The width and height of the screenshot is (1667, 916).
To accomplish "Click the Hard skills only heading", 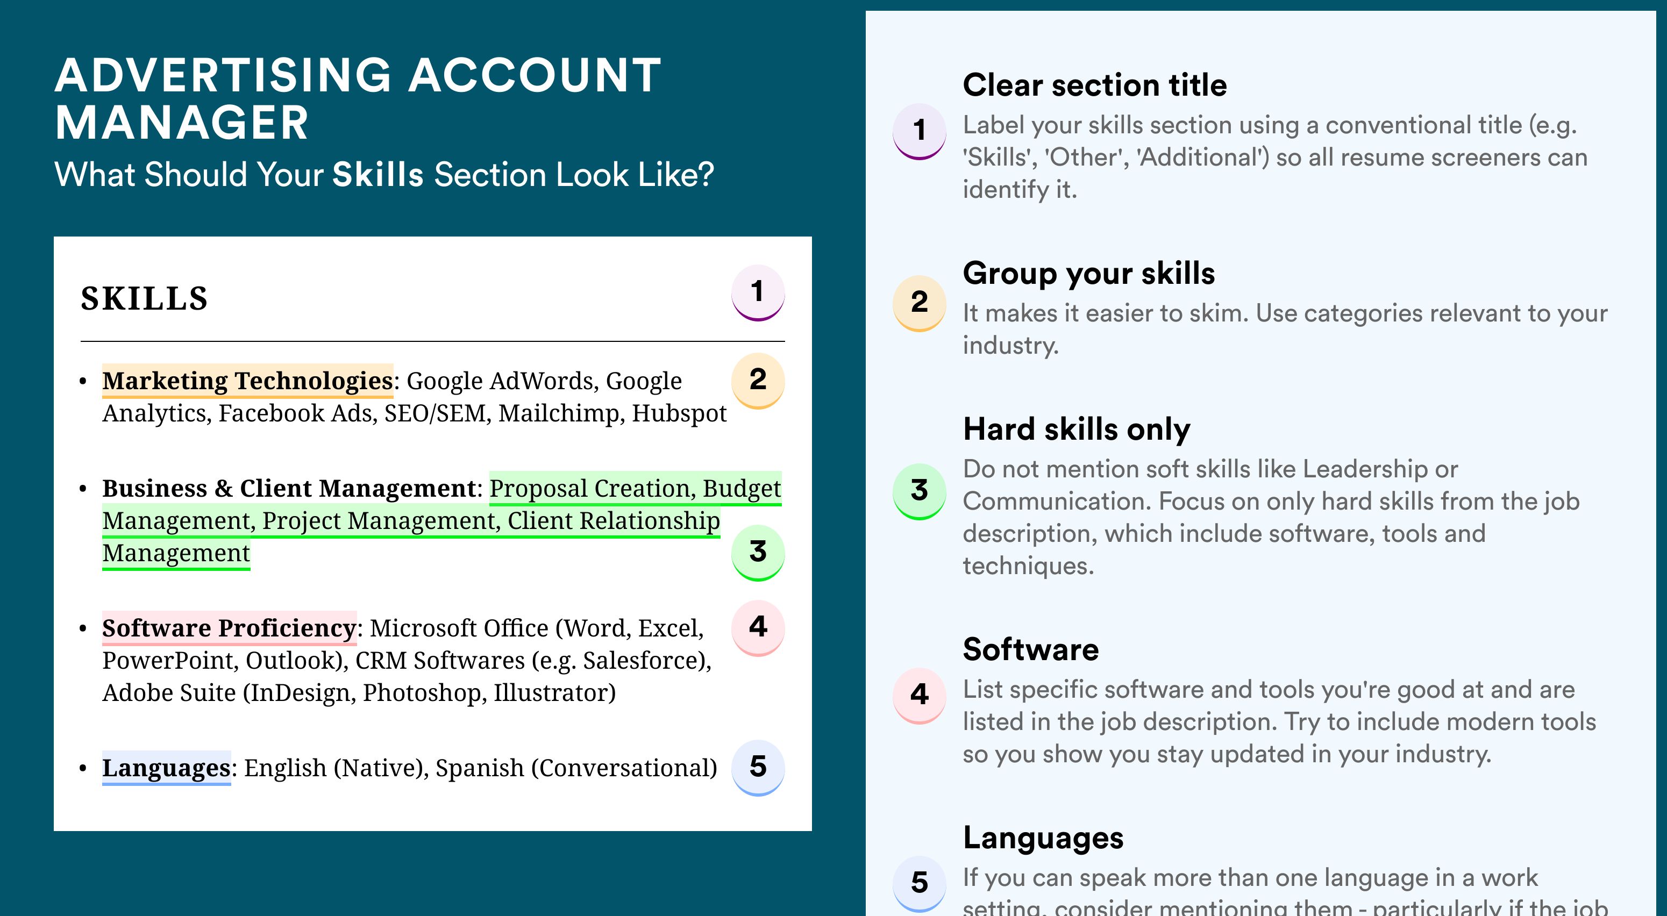I will (x=1076, y=429).
